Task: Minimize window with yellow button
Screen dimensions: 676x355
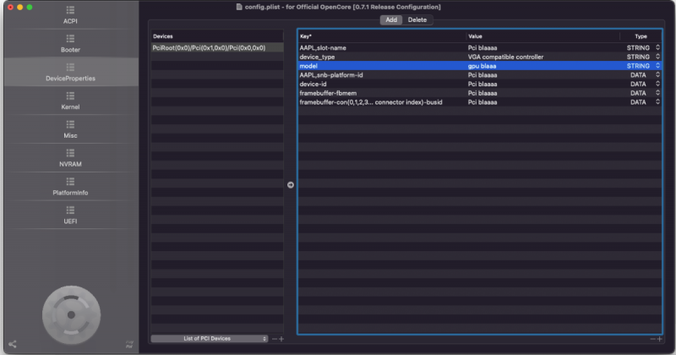Action: 19,7
